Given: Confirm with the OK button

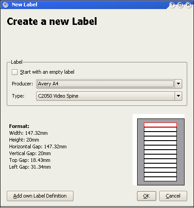Looking at the screenshot, I should pos(147,196).
